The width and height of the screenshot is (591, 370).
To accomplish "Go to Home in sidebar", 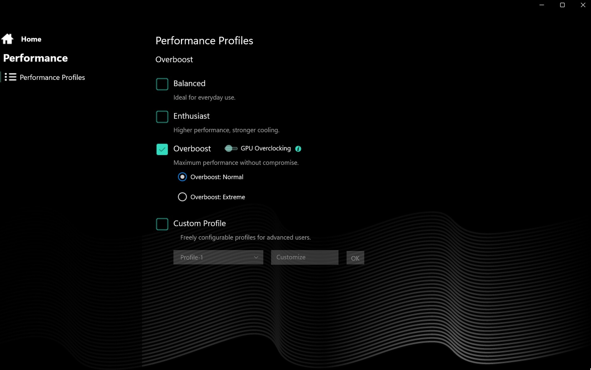I will click(31, 39).
